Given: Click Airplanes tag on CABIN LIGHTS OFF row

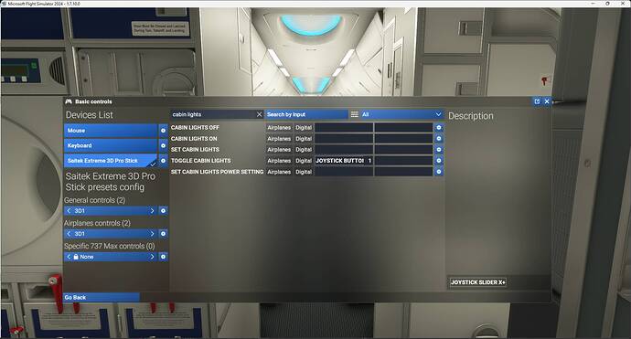Looking at the screenshot, I should [279, 128].
